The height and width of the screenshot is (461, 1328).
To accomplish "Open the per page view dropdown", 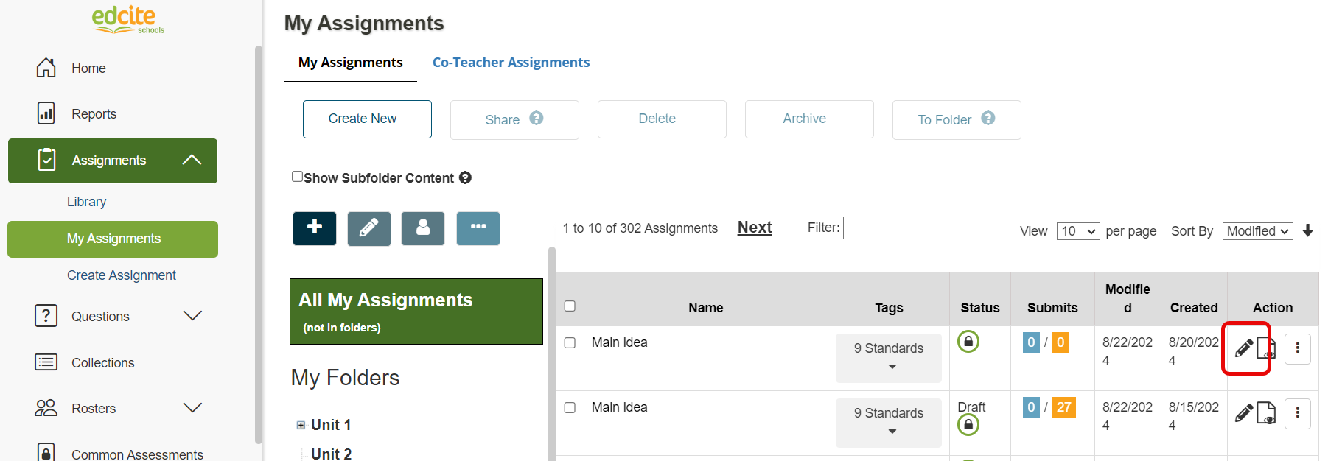I will [1078, 231].
